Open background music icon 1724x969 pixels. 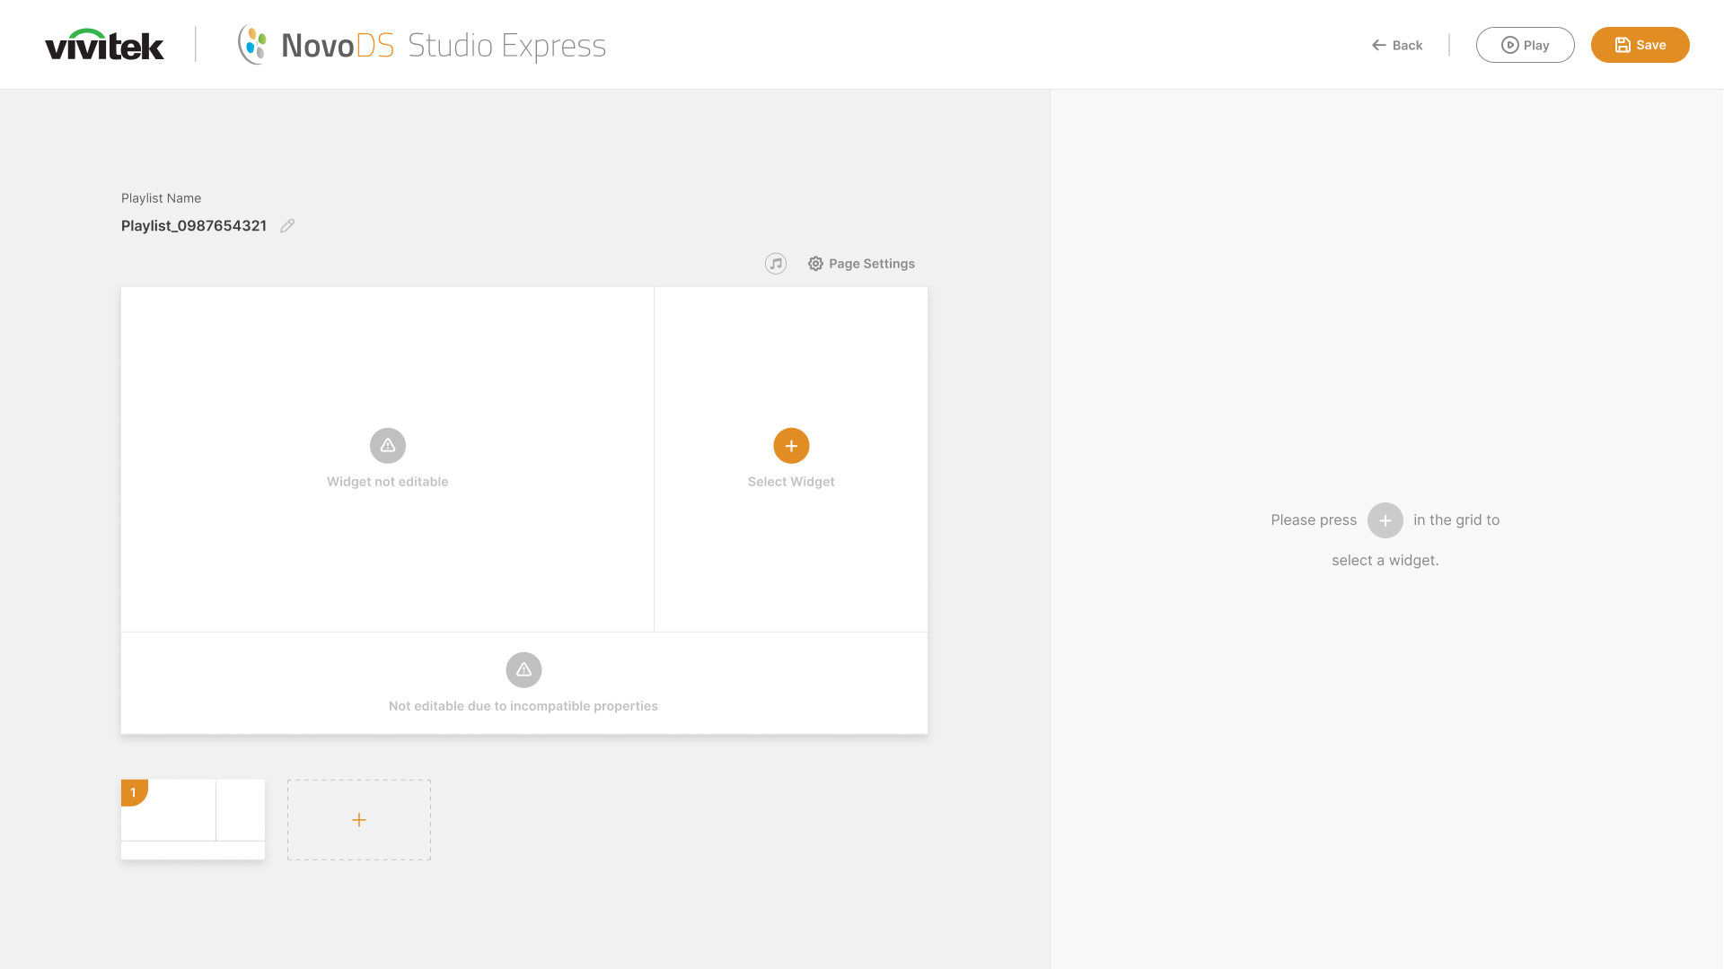click(x=776, y=264)
